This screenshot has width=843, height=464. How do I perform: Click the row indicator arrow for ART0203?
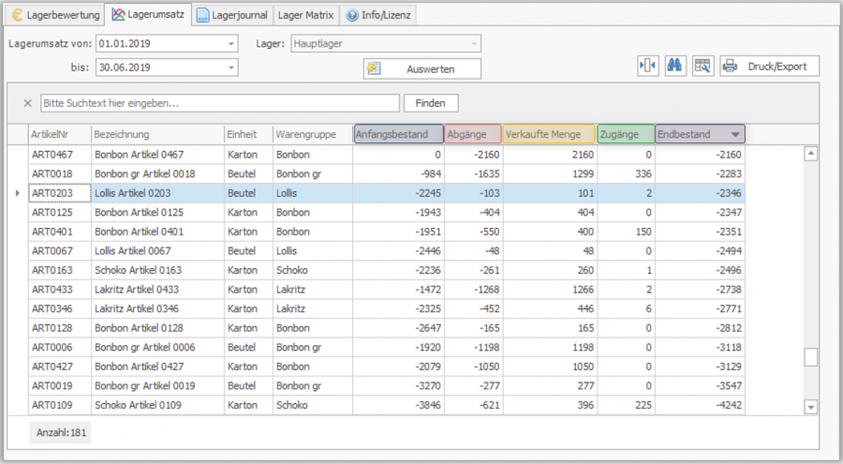pyautogui.click(x=18, y=193)
